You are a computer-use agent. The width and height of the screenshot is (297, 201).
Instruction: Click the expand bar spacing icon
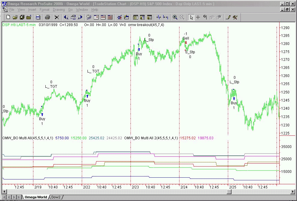[165, 17]
